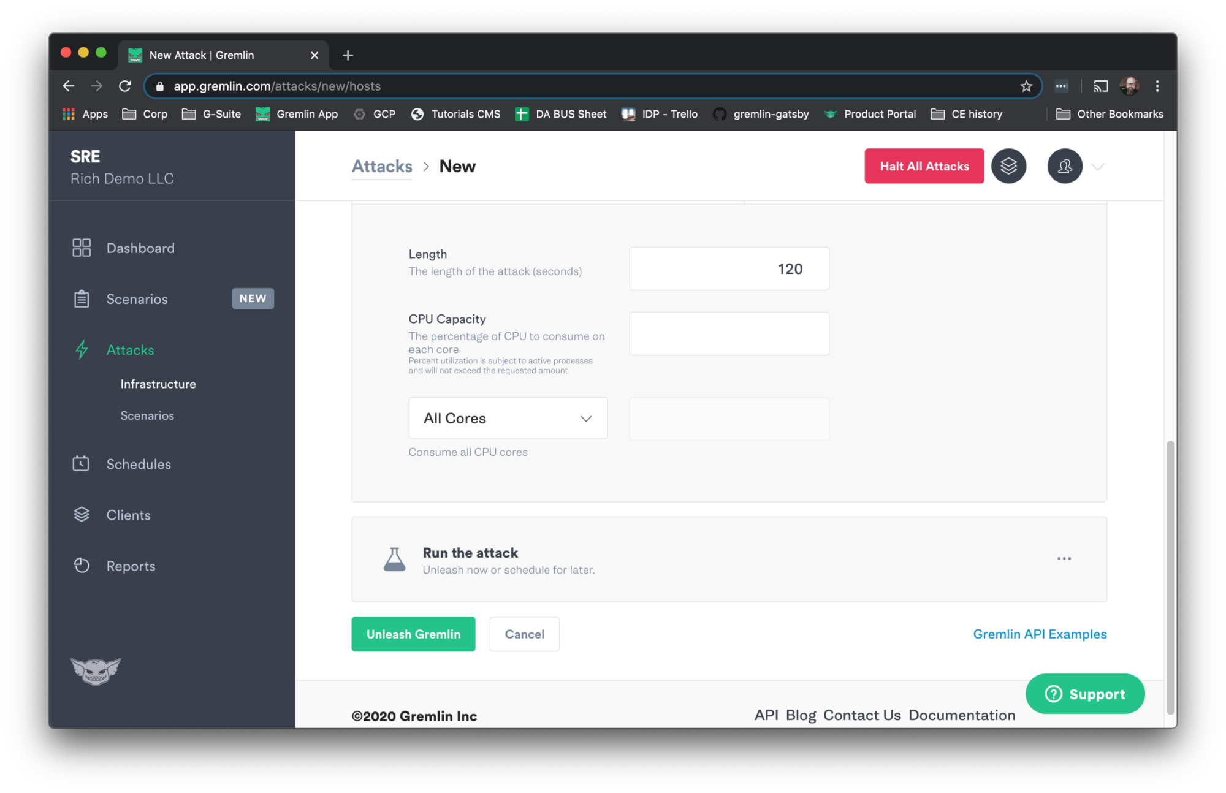Open the gremlin-gatsby GitHub bookmark
The width and height of the screenshot is (1226, 793).
[761, 114]
